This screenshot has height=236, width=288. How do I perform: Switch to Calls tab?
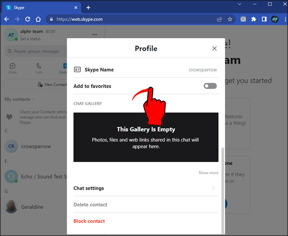click(39, 68)
